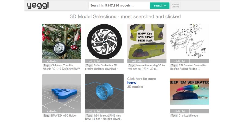Add BMW i3 wheels to list
Viewport: 245px width, 122px height.
tap(95, 61)
